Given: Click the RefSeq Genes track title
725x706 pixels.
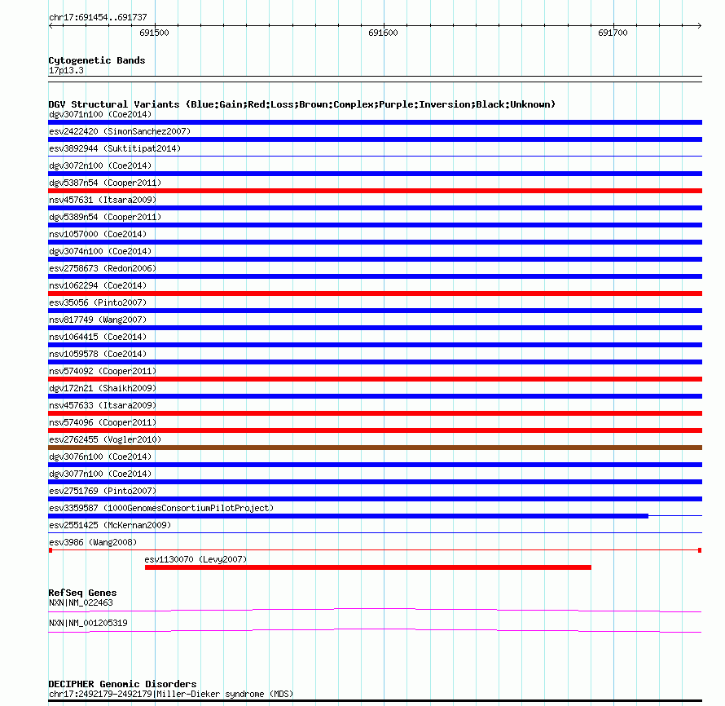Looking at the screenshot, I should click(x=83, y=593).
